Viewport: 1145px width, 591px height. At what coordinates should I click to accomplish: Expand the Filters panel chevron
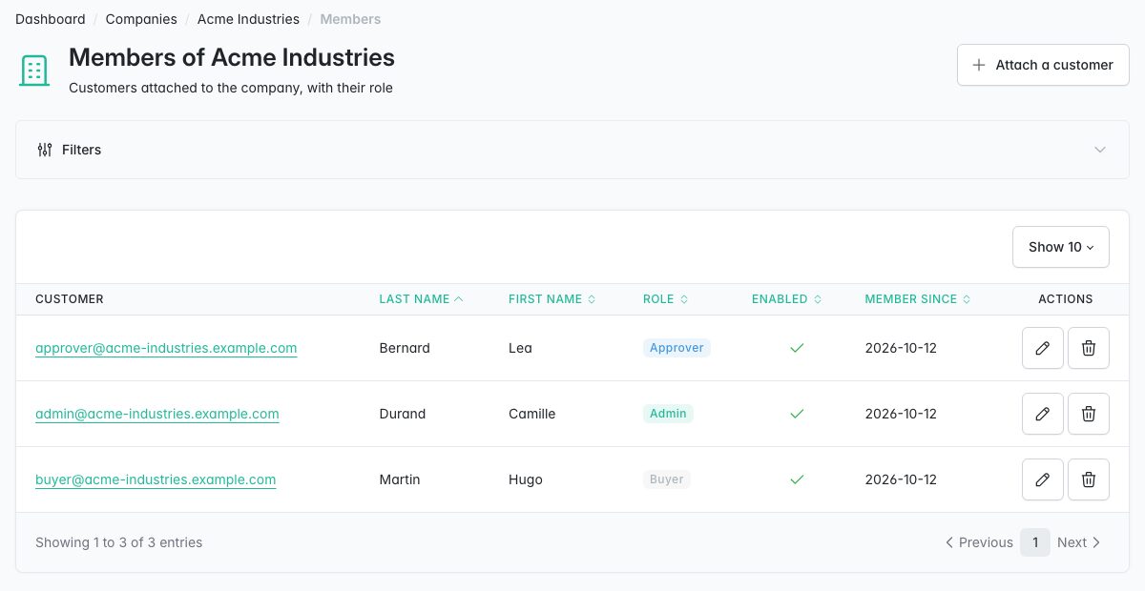(x=1100, y=150)
